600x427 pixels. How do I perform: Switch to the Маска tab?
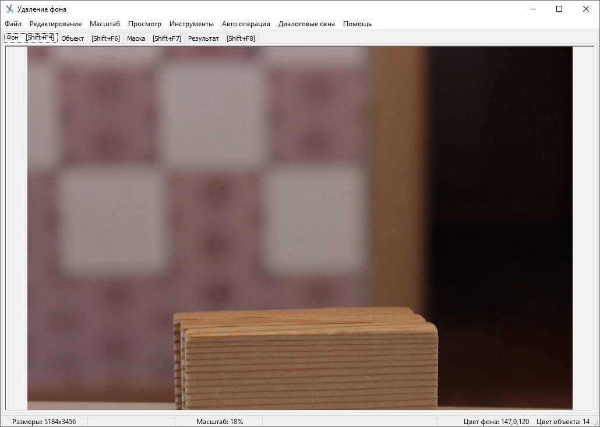point(153,38)
